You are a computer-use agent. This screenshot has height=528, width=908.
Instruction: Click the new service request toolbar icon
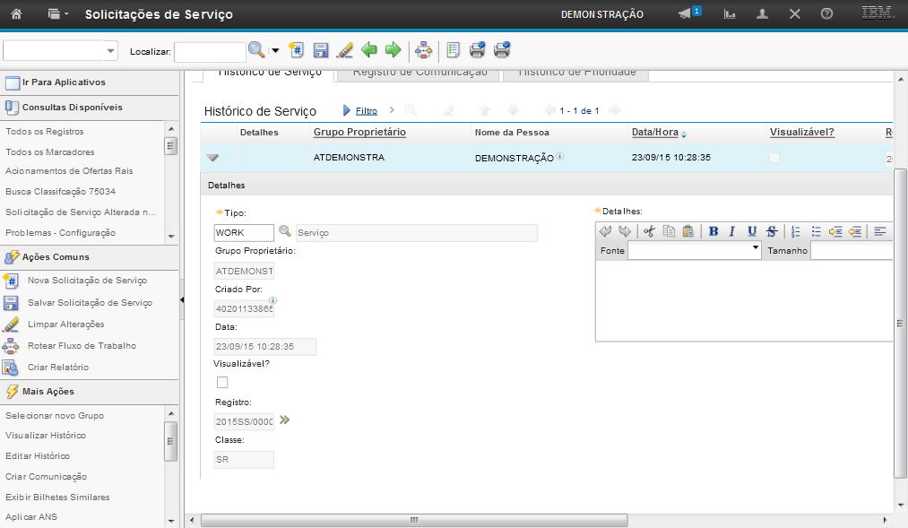[297, 50]
